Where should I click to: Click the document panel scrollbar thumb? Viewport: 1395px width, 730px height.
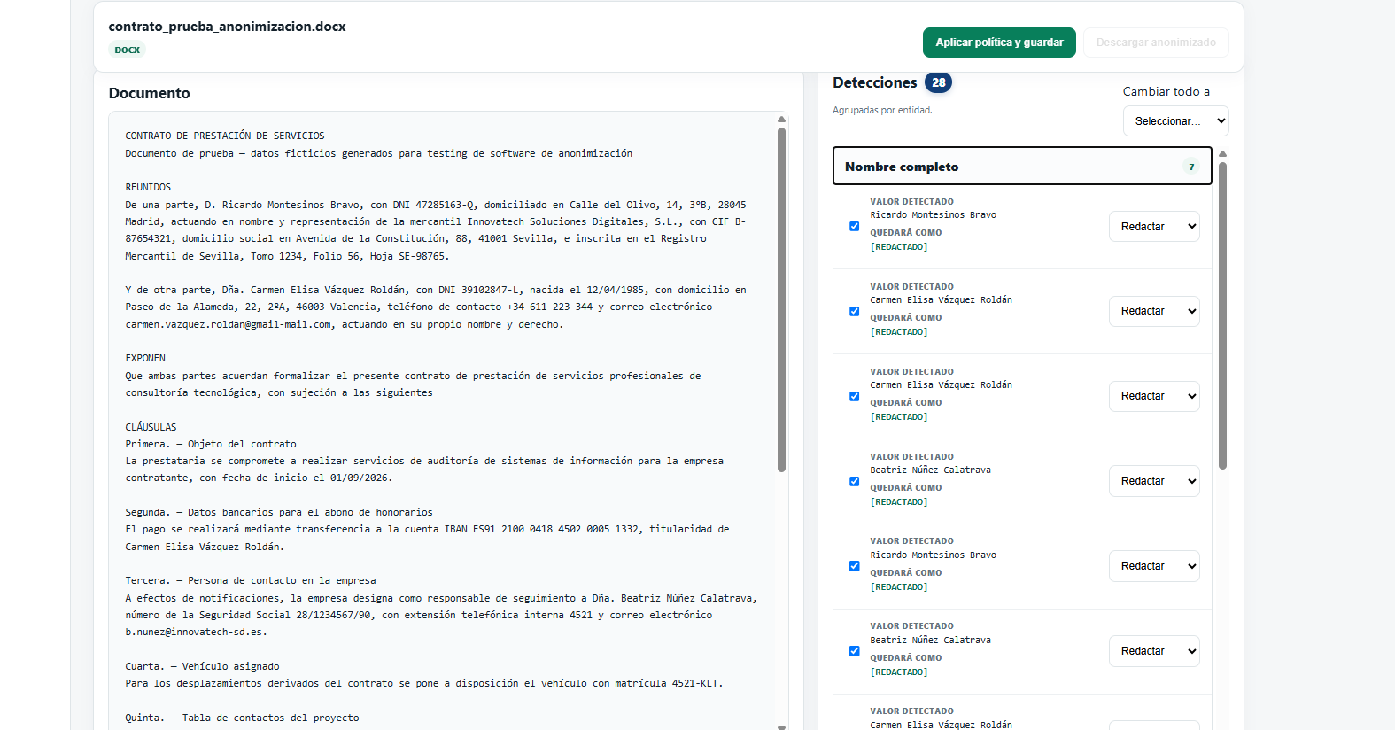[781, 299]
